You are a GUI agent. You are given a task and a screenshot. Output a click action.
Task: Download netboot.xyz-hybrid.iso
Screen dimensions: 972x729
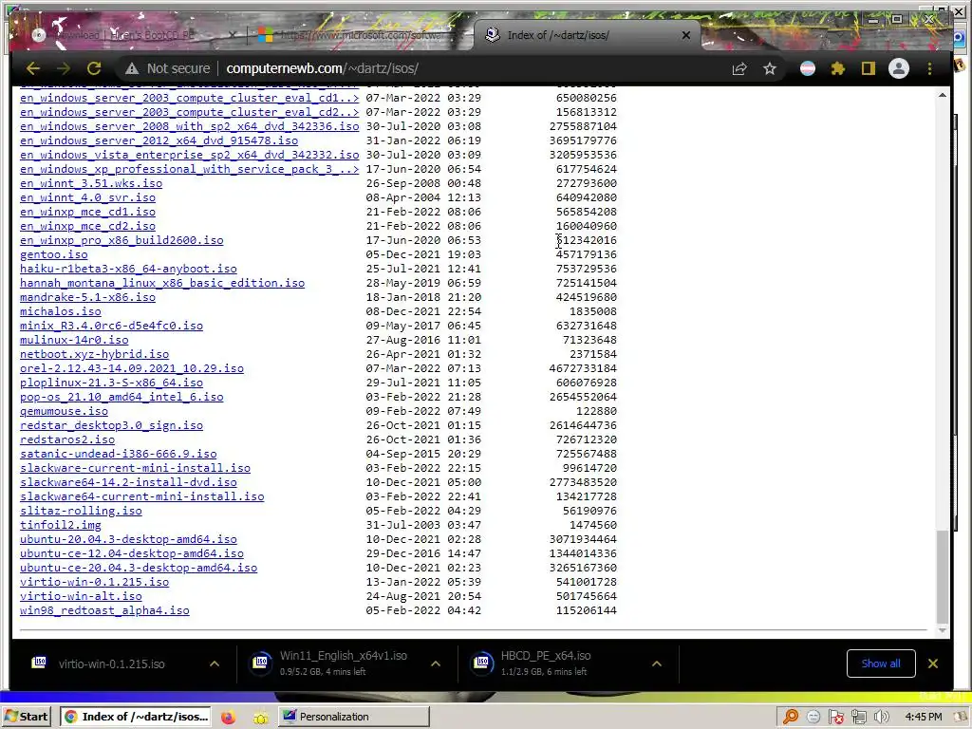(94, 355)
